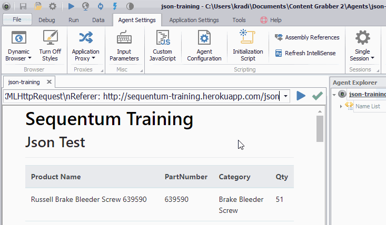Click the blue run arrow in title toolbar
This screenshot has width=386, height=225.
71,6
